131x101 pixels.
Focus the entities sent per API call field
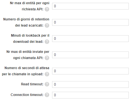[90, 55]
